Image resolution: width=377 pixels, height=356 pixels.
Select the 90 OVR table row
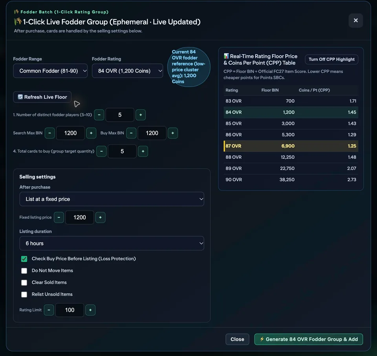tap(291, 180)
